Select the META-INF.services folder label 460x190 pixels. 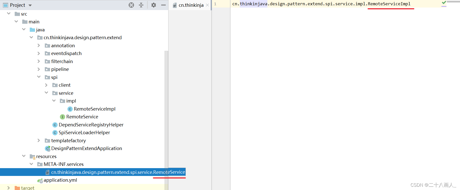point(64,164)
